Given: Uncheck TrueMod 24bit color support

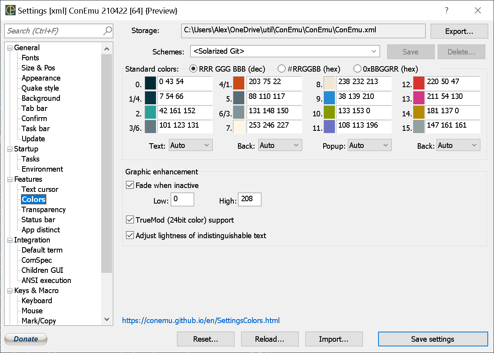Looking at the screenshot, I should (130, 220).
